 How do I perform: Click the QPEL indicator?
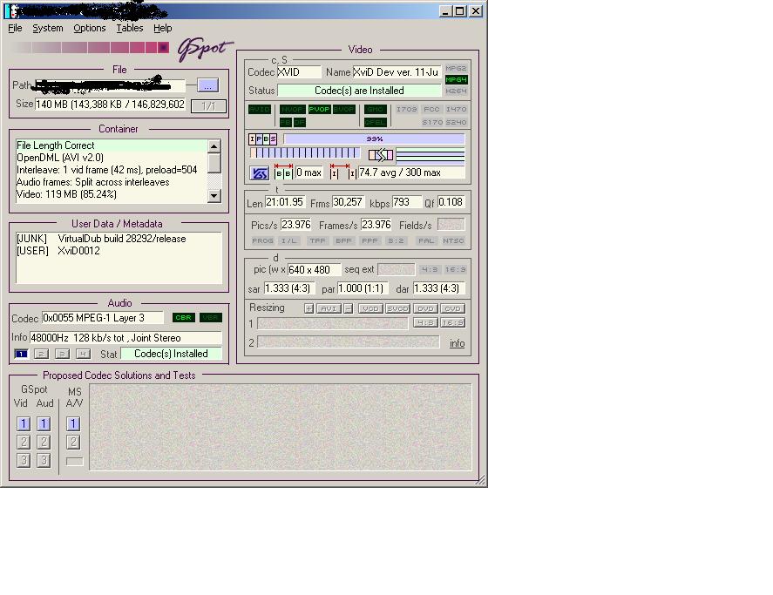click(x=375, y=122)
